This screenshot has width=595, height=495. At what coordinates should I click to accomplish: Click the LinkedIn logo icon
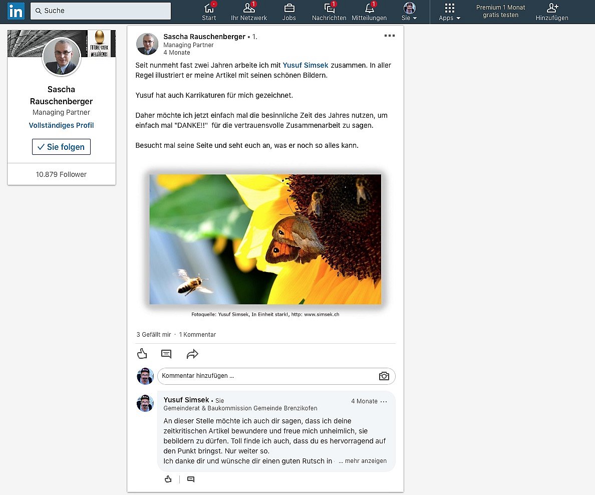16,11
